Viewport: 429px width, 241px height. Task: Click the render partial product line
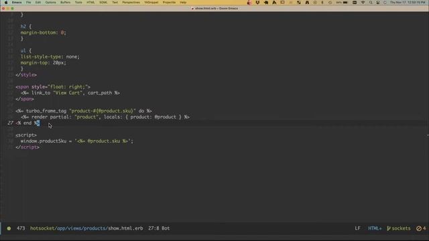105,117
